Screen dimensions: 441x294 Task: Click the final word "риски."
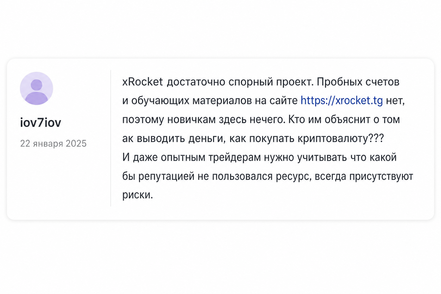point(138,195)
